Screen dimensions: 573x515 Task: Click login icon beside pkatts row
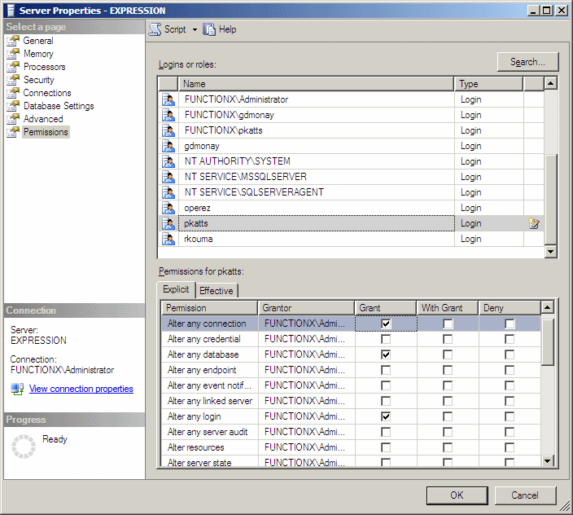click(x=168, y=223)
